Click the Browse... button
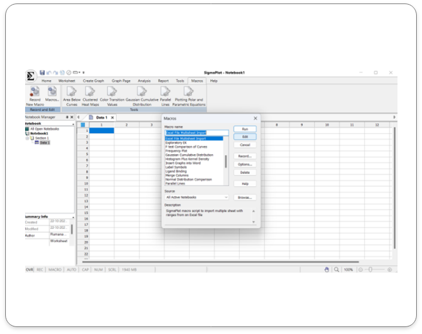This screenshot has width=422, height=334. (245, 197)
